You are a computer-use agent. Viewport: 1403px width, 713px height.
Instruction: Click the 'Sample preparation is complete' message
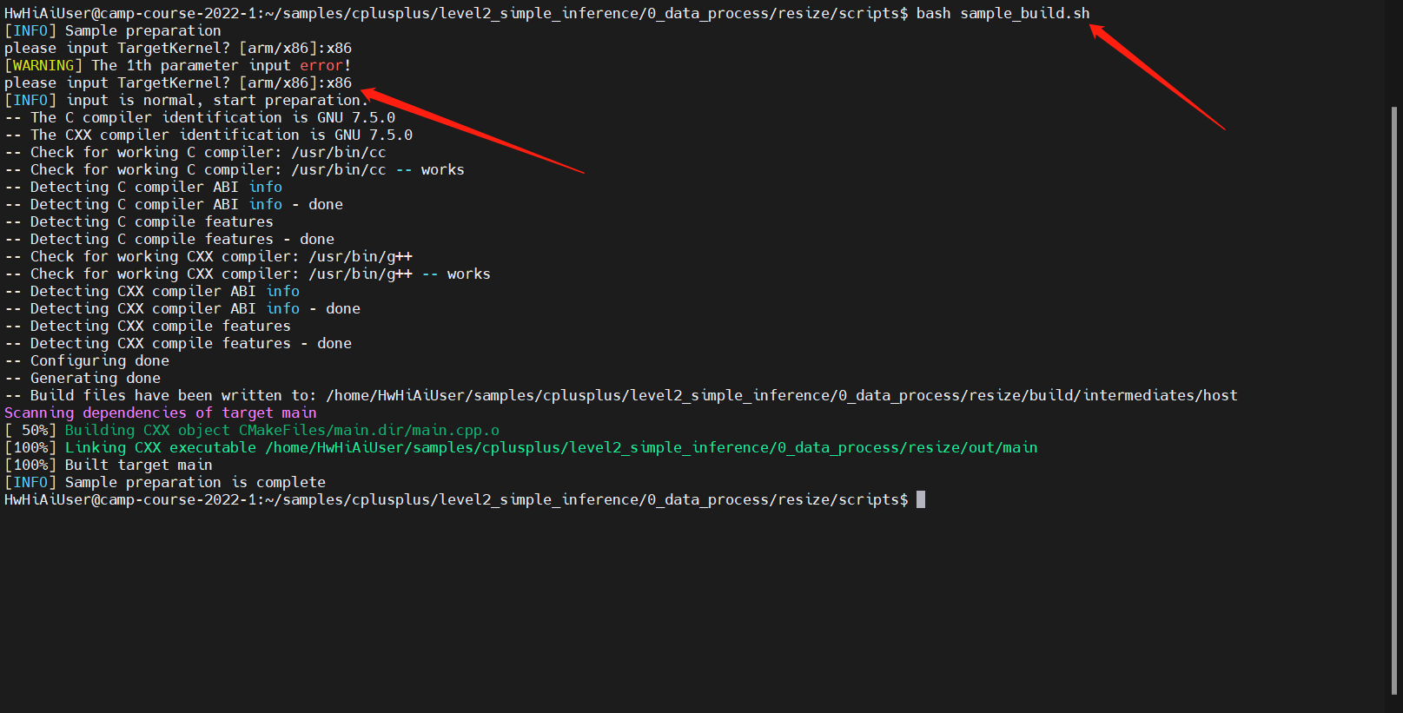(x=195, y=482)
